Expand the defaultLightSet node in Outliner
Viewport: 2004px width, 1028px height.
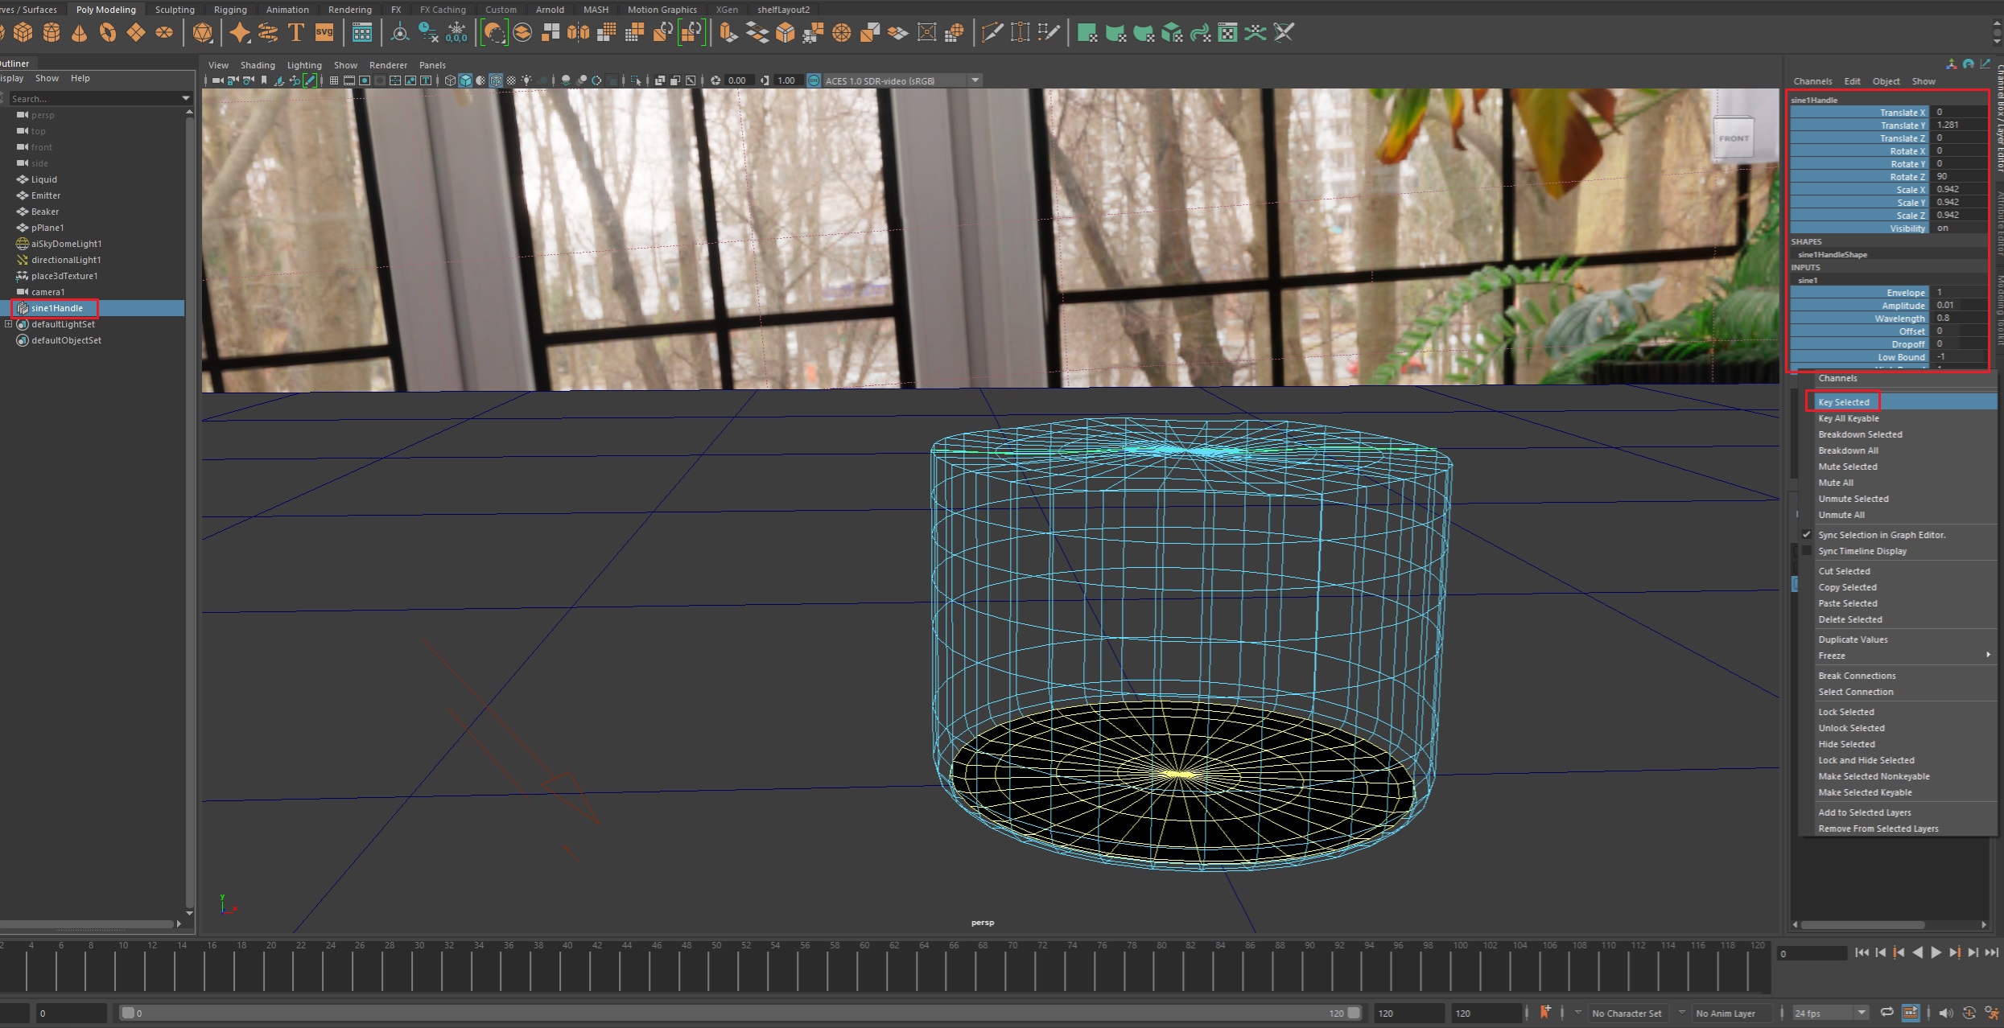click(x=9, y=324)
